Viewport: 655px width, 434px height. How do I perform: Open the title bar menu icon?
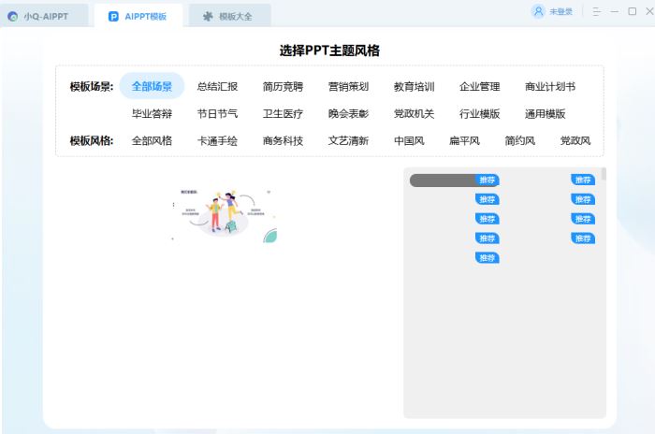[x=597, y=12]
